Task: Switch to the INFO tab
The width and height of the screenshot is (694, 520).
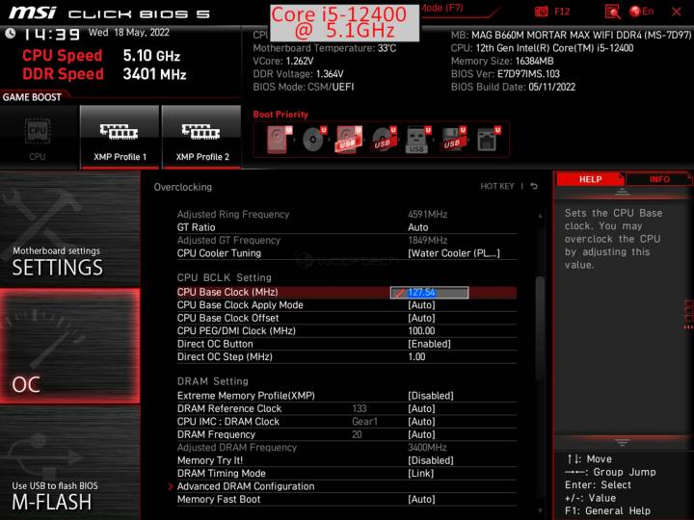Action: pos(659,179)
